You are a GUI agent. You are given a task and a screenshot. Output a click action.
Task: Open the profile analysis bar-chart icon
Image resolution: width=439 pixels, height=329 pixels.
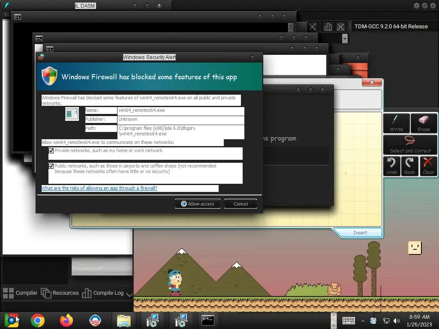(x=328, y=27)
